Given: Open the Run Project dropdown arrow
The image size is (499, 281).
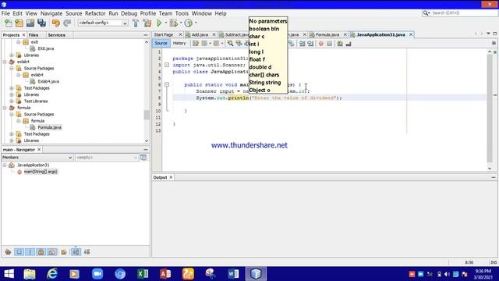Looking at the screenshot, I should [x=166, y=23].
